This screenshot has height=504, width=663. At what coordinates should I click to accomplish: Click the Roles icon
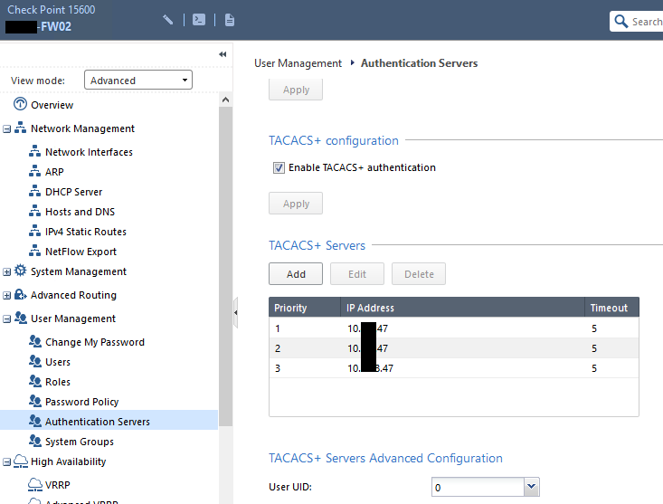tap(35, 381)
